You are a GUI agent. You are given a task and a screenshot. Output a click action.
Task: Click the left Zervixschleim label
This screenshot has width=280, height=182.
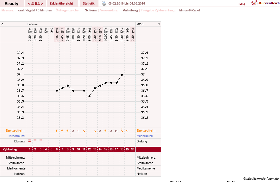15,130
